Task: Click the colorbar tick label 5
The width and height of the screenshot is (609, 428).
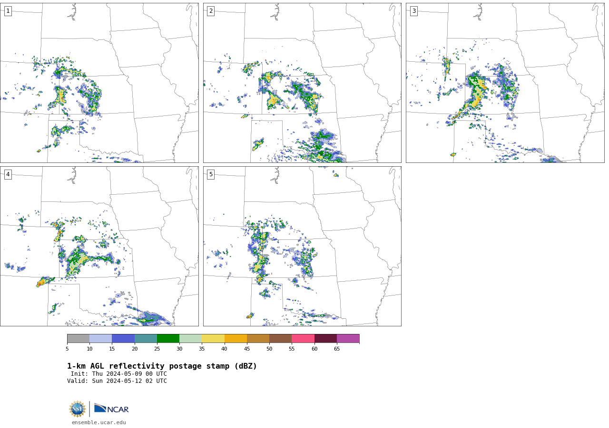Action: (67, 349)
